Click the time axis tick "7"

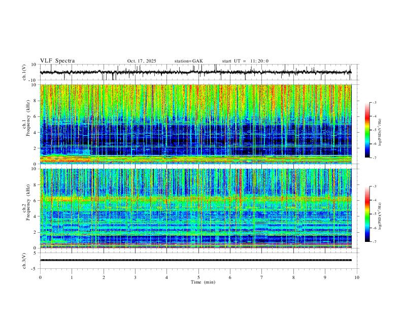(262, 277)
